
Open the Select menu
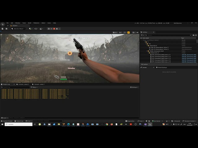tap(43, 23)
